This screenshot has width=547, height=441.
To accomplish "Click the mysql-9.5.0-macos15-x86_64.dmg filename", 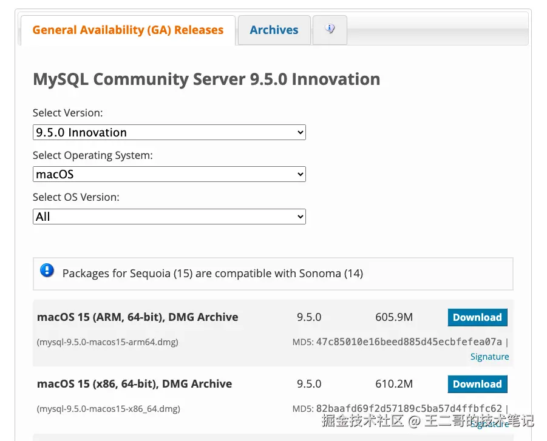I will (109, 409).
